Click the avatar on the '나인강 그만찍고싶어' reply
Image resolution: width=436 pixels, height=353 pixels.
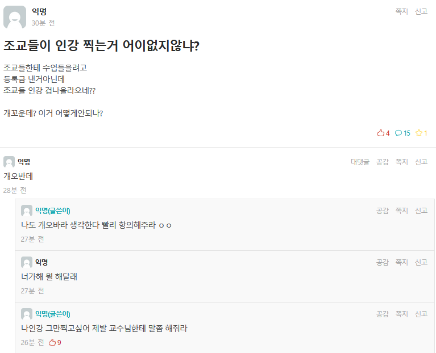click(27, 314)
